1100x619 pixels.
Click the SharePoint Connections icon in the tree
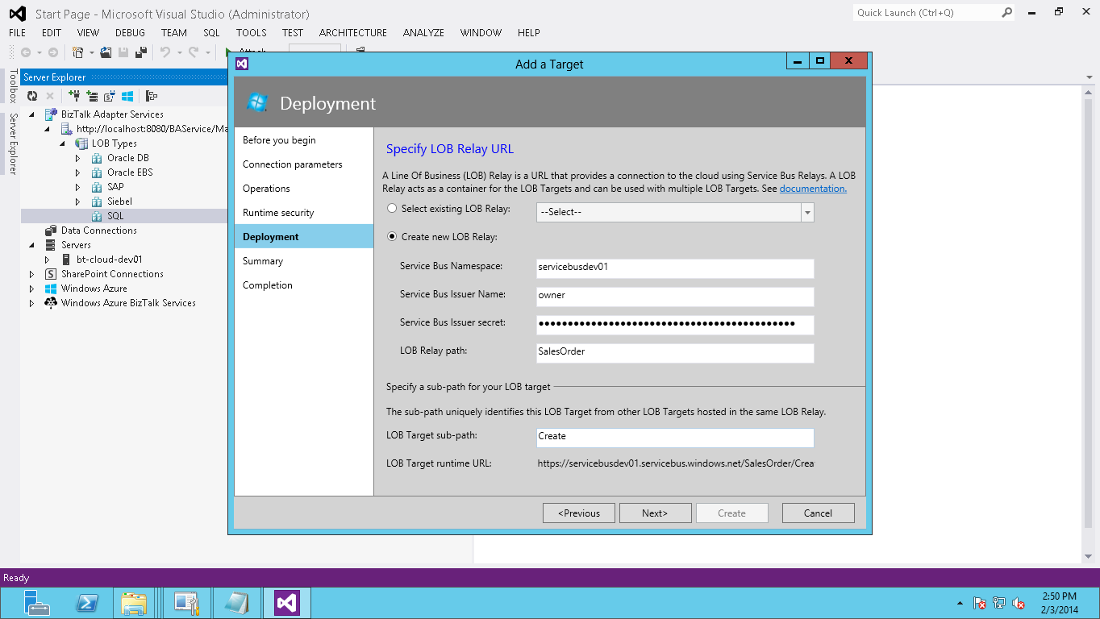coord(51,274)
